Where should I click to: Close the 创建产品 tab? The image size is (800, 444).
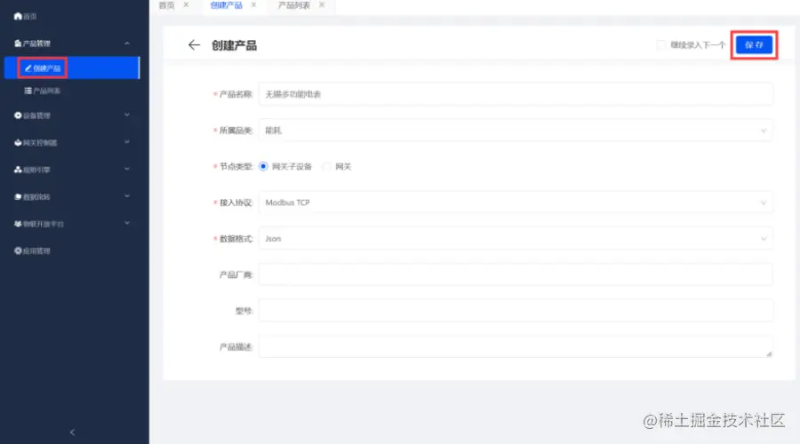[253, 4]
